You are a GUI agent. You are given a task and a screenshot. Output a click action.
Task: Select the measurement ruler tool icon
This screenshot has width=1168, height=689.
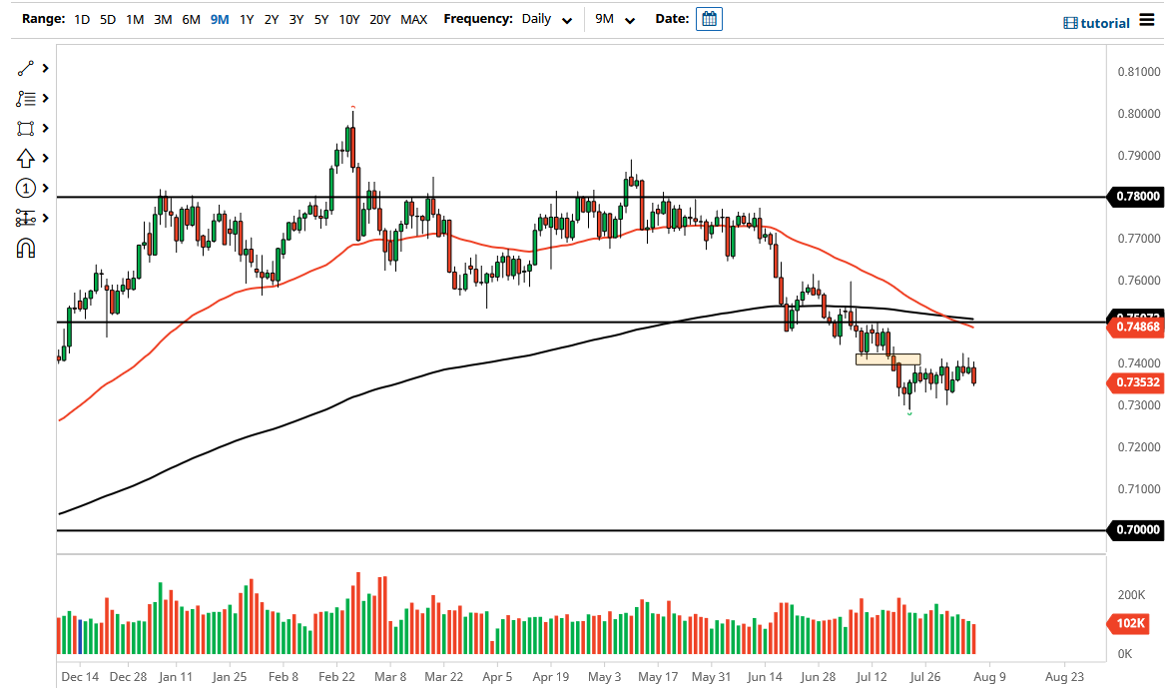[x=25, y=218]
